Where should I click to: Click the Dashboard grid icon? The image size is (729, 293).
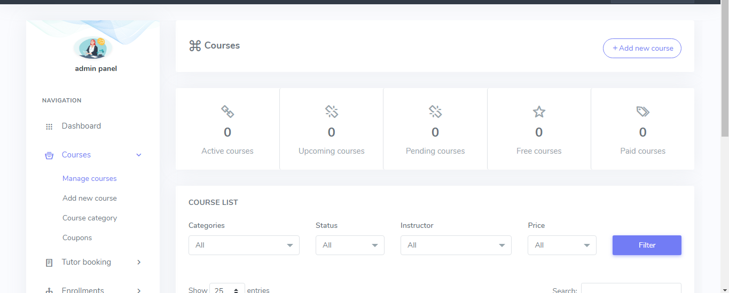coord(49,126)
